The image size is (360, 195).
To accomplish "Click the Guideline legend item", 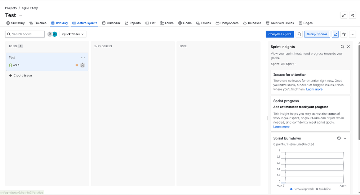I will pos(323,189).
